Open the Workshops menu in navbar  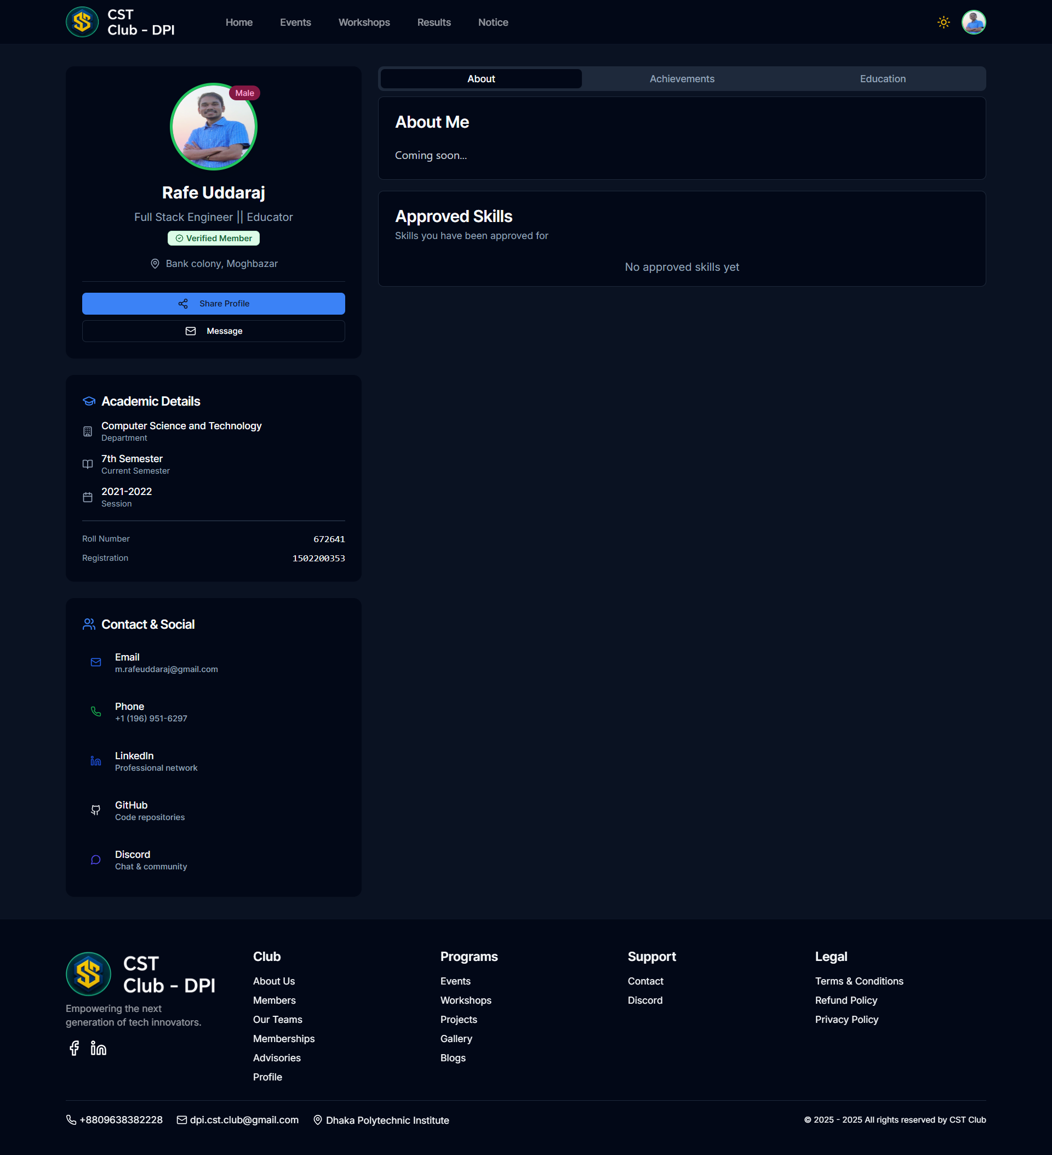pos(364,22)
